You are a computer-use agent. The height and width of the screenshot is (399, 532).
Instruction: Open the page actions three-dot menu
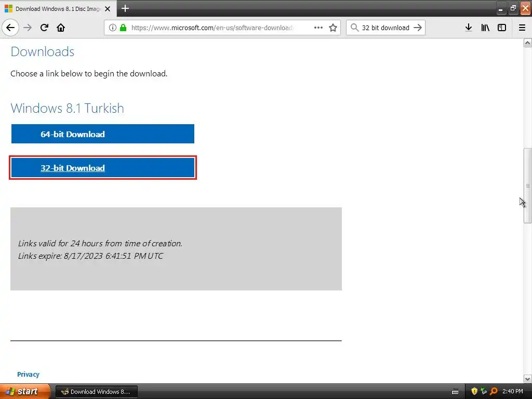pyautogui.click(x=318, y=28)
